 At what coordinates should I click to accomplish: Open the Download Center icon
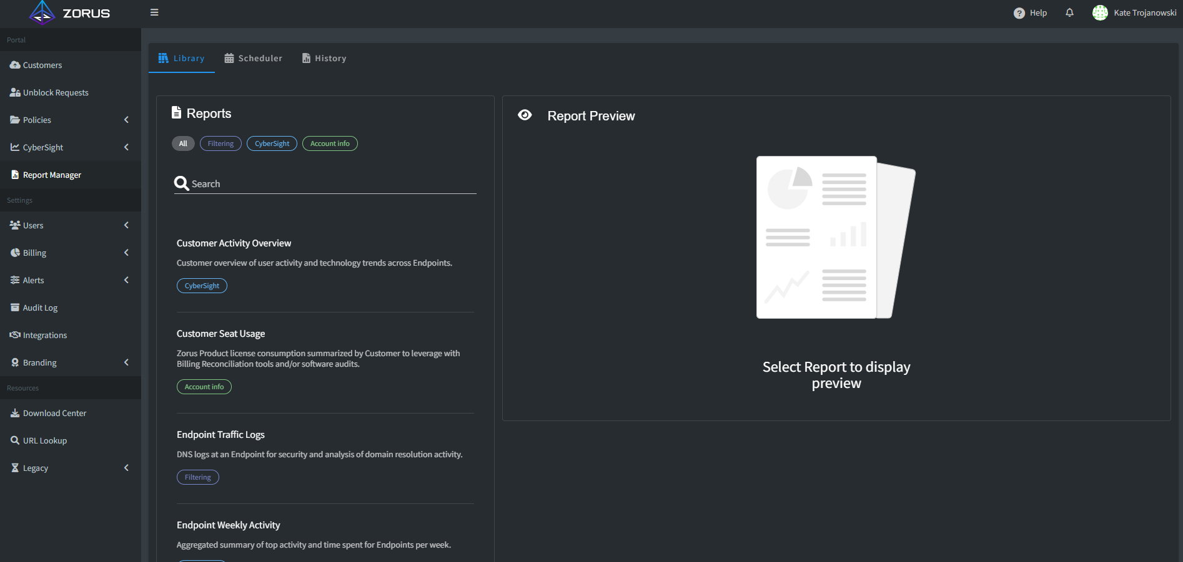click(14, 412)
